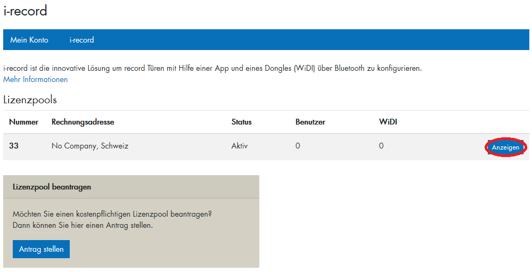Click the i-record description paragraph about Bluetooth

coord(212,68)
